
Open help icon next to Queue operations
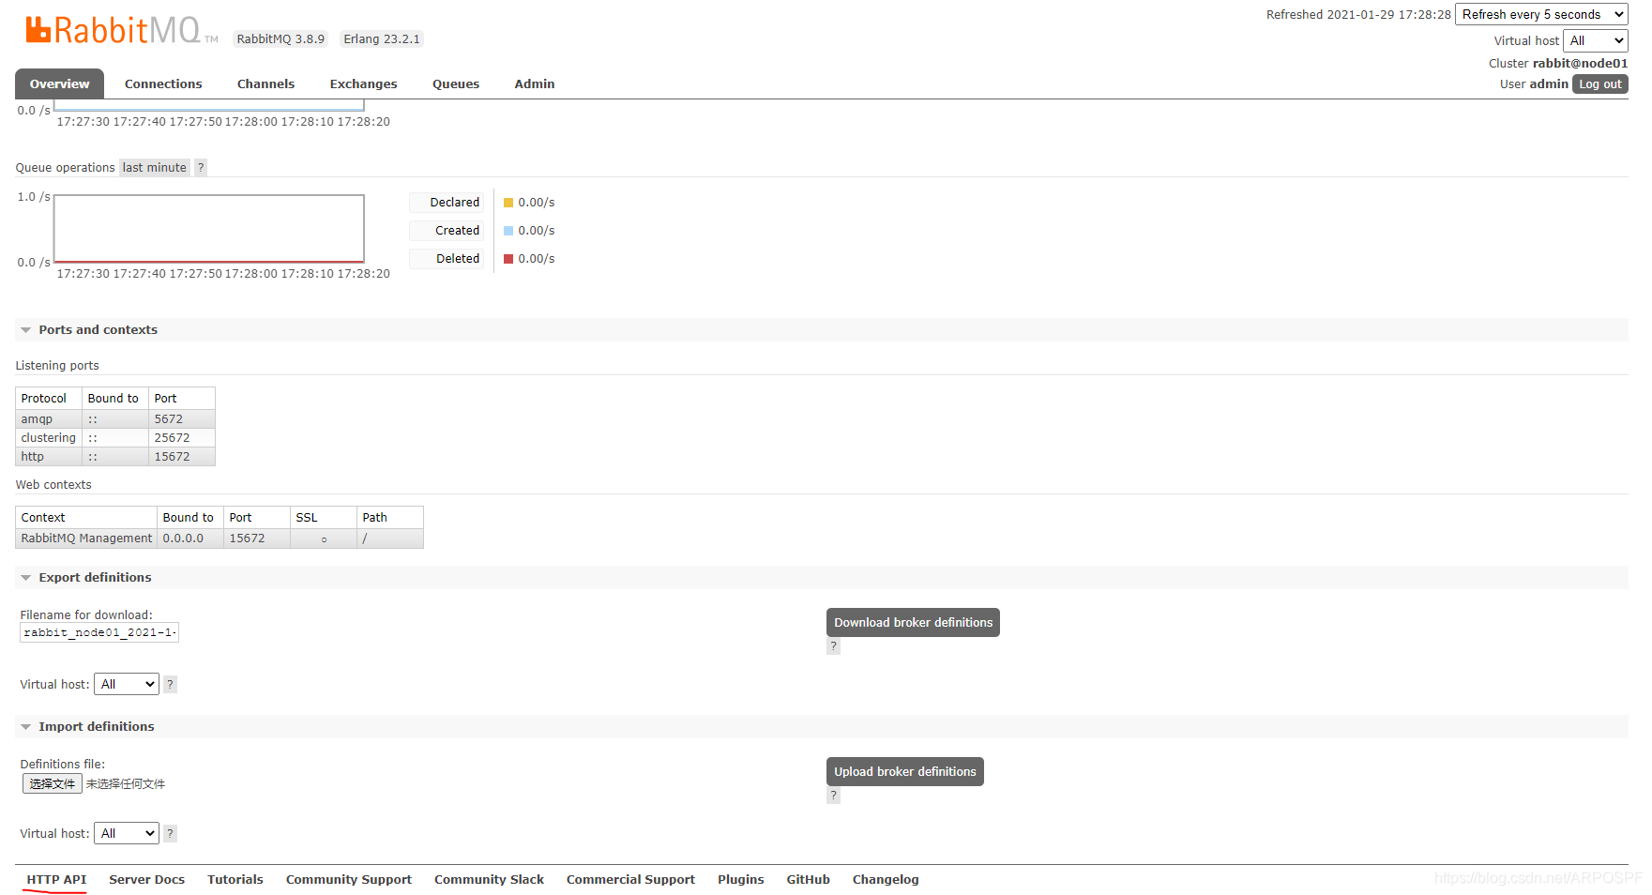[x=200, y=167]
